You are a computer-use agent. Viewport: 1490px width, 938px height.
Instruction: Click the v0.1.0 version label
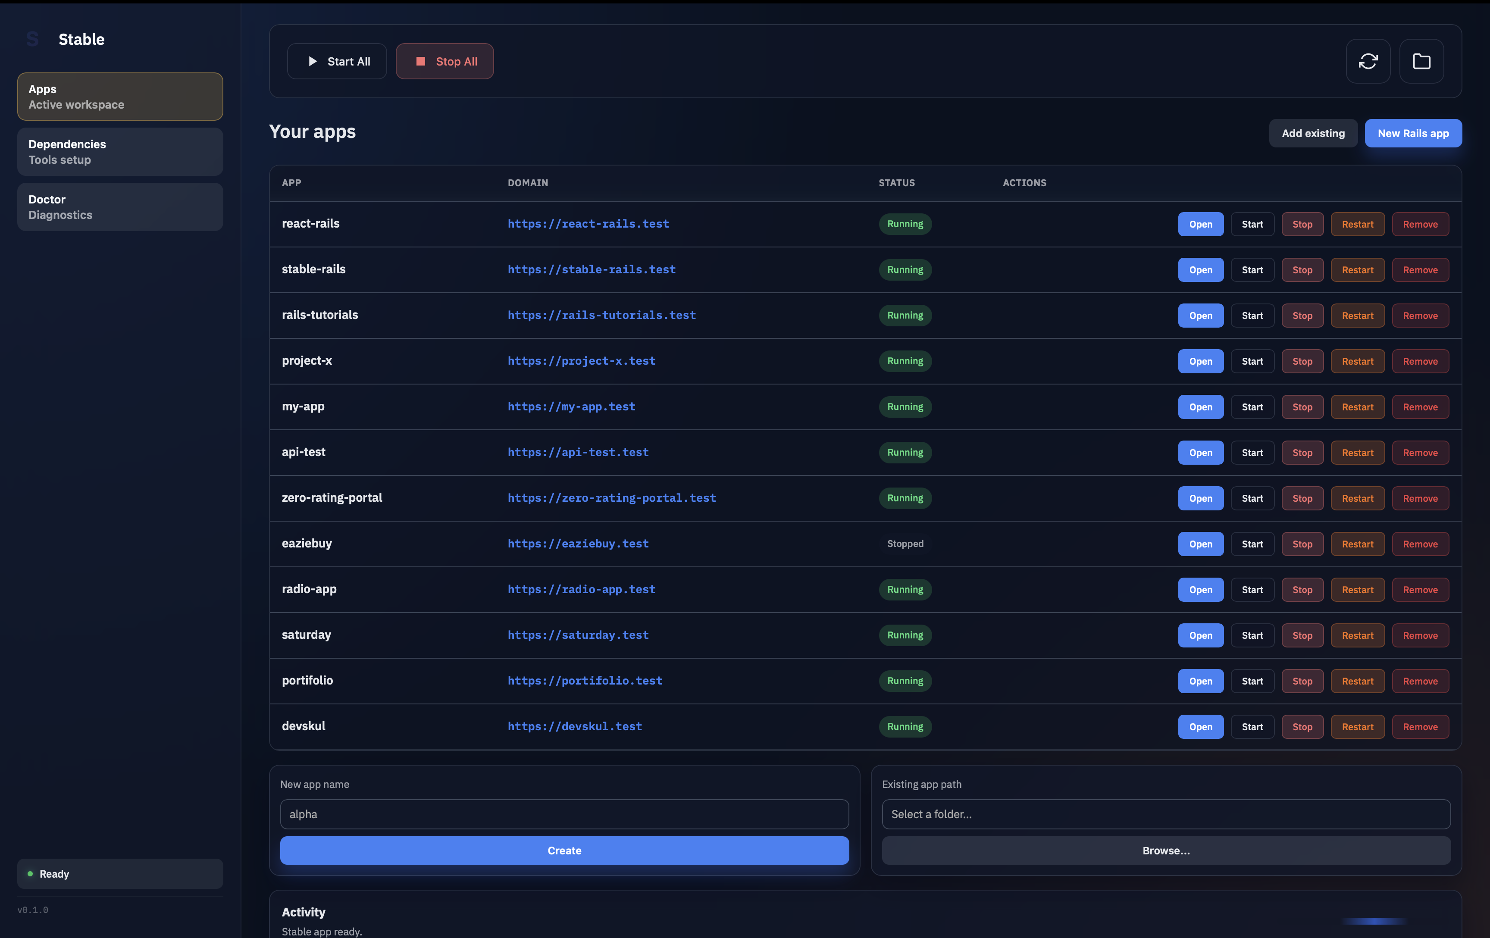click(x=32, y=910)
